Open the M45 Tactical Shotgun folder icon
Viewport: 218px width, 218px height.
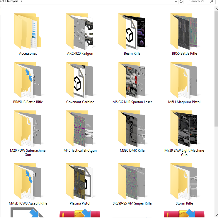[79, 129]
